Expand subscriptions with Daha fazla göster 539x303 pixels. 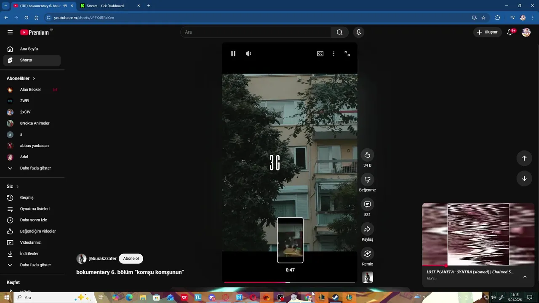[32, 168]
